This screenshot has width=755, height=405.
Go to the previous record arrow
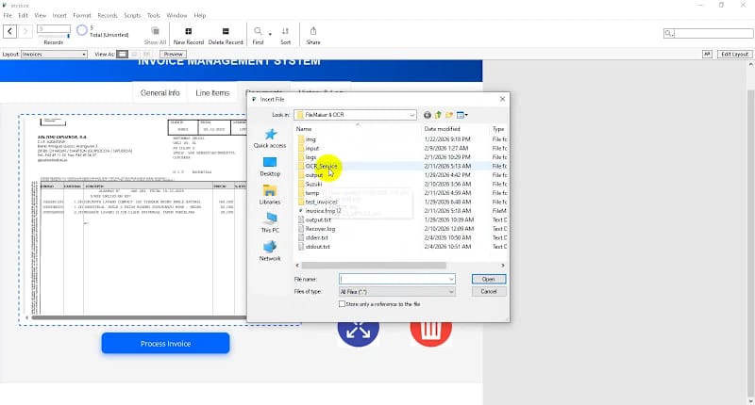pyautogui.click(x=10, y=32)
